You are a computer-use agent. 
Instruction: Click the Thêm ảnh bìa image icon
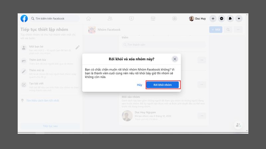pyautogui.click(x=24, y=61)
